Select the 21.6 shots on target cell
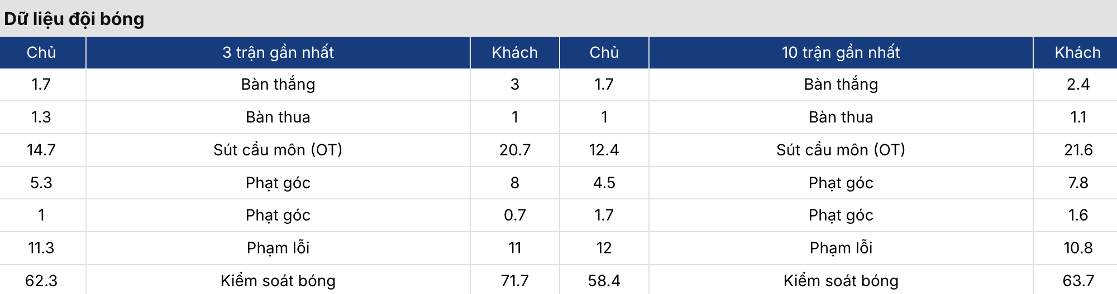Viewport: 1117px width, 294px height. click(1078, 150)
